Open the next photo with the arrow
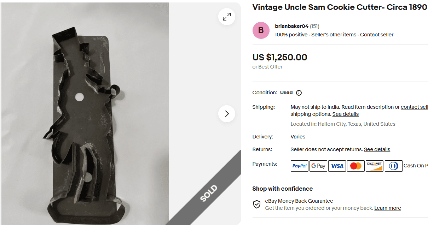Screen dimensions: 428x226 click(x=226, y=114)
